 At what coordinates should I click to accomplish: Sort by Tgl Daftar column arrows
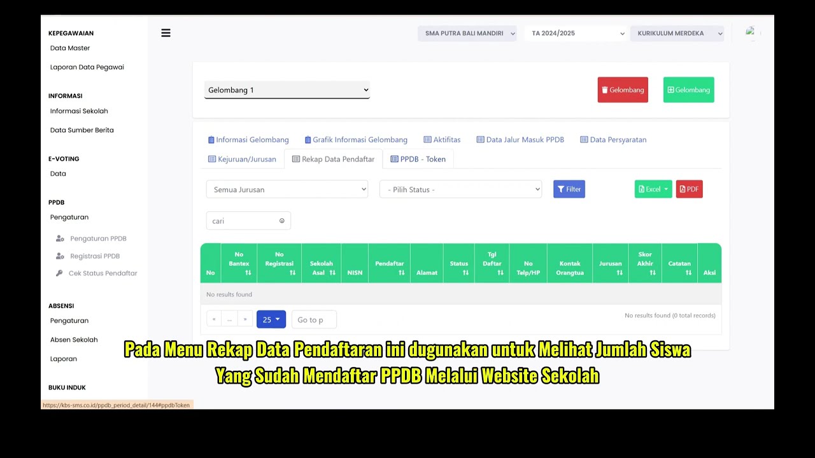(500, 272)
